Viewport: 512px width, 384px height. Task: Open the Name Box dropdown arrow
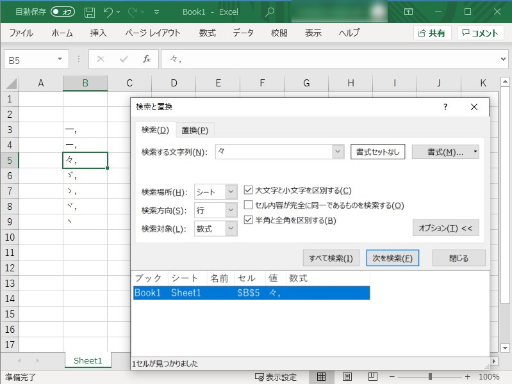click(x=60, y=59)
